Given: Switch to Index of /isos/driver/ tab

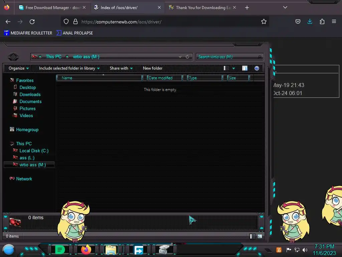Looking at the screenshot, I should [128, 8].
